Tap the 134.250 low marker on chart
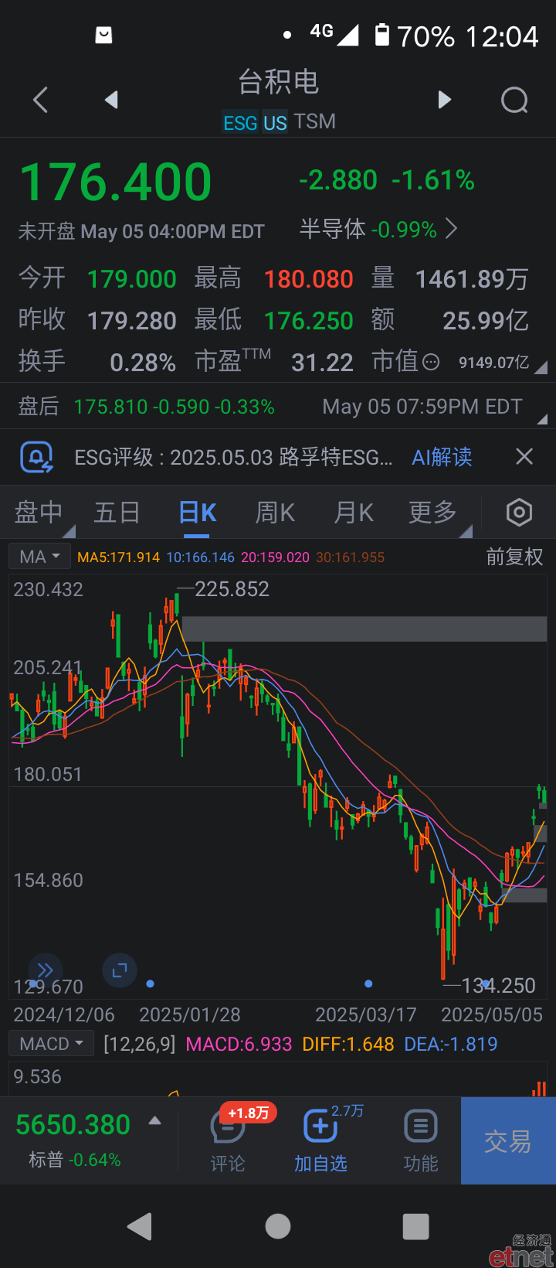The image size is (556, 1268). (x=498, y=986)
